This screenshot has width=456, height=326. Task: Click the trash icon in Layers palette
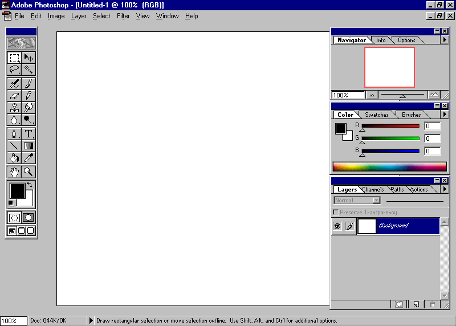point(433,304)
